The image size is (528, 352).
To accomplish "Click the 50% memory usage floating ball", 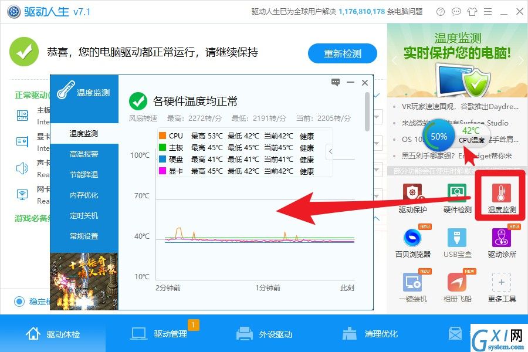I will coord(439,137).
